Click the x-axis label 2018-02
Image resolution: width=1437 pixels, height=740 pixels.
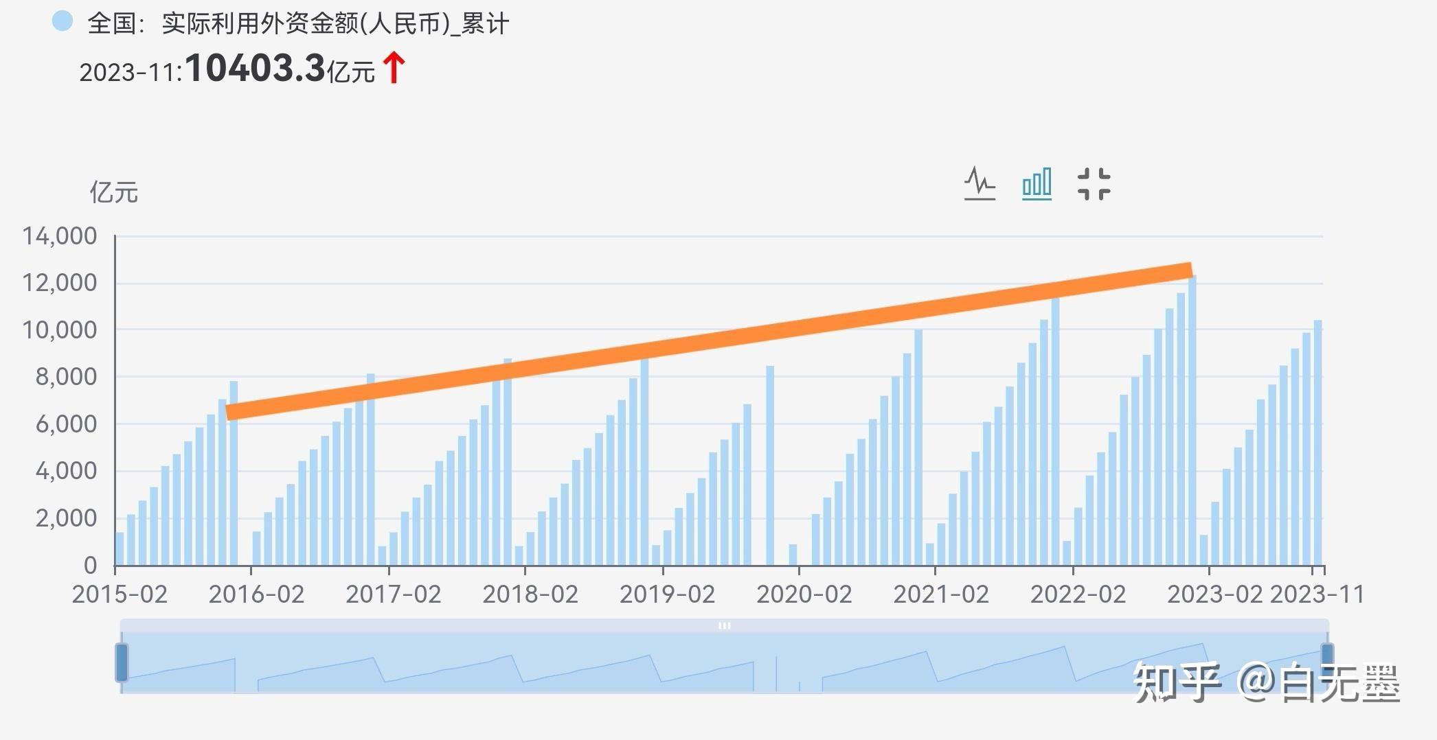530,594
